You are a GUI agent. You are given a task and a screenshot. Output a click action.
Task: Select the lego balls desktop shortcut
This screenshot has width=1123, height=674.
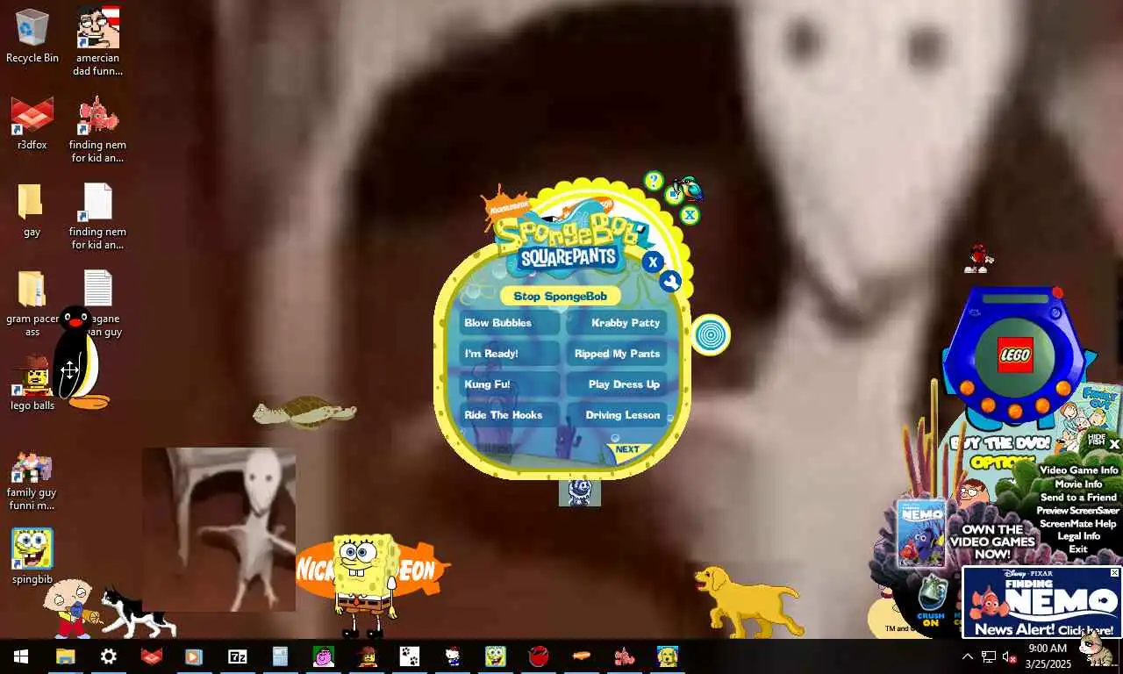click(x=32, y=384)
